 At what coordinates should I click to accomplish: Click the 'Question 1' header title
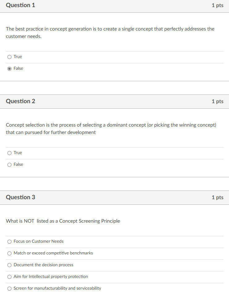point(20,5)
